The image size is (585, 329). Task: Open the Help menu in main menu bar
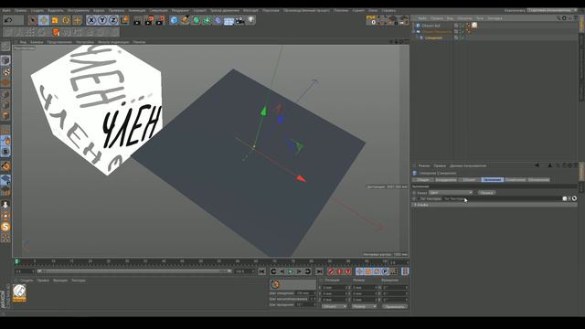tap(388, 10)
